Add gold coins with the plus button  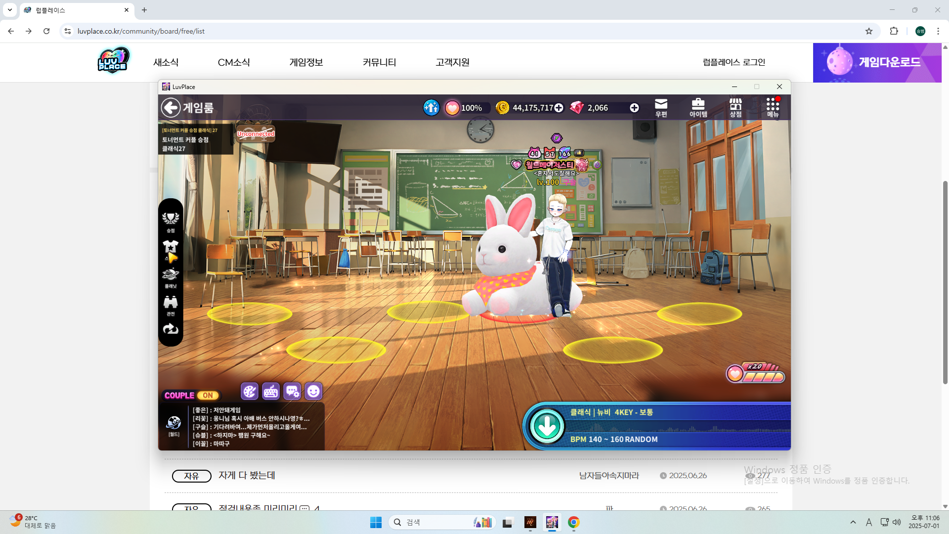559,108
